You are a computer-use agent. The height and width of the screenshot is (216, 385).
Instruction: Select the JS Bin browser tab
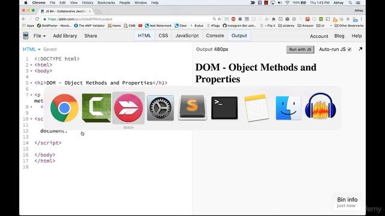pos(66,11)
